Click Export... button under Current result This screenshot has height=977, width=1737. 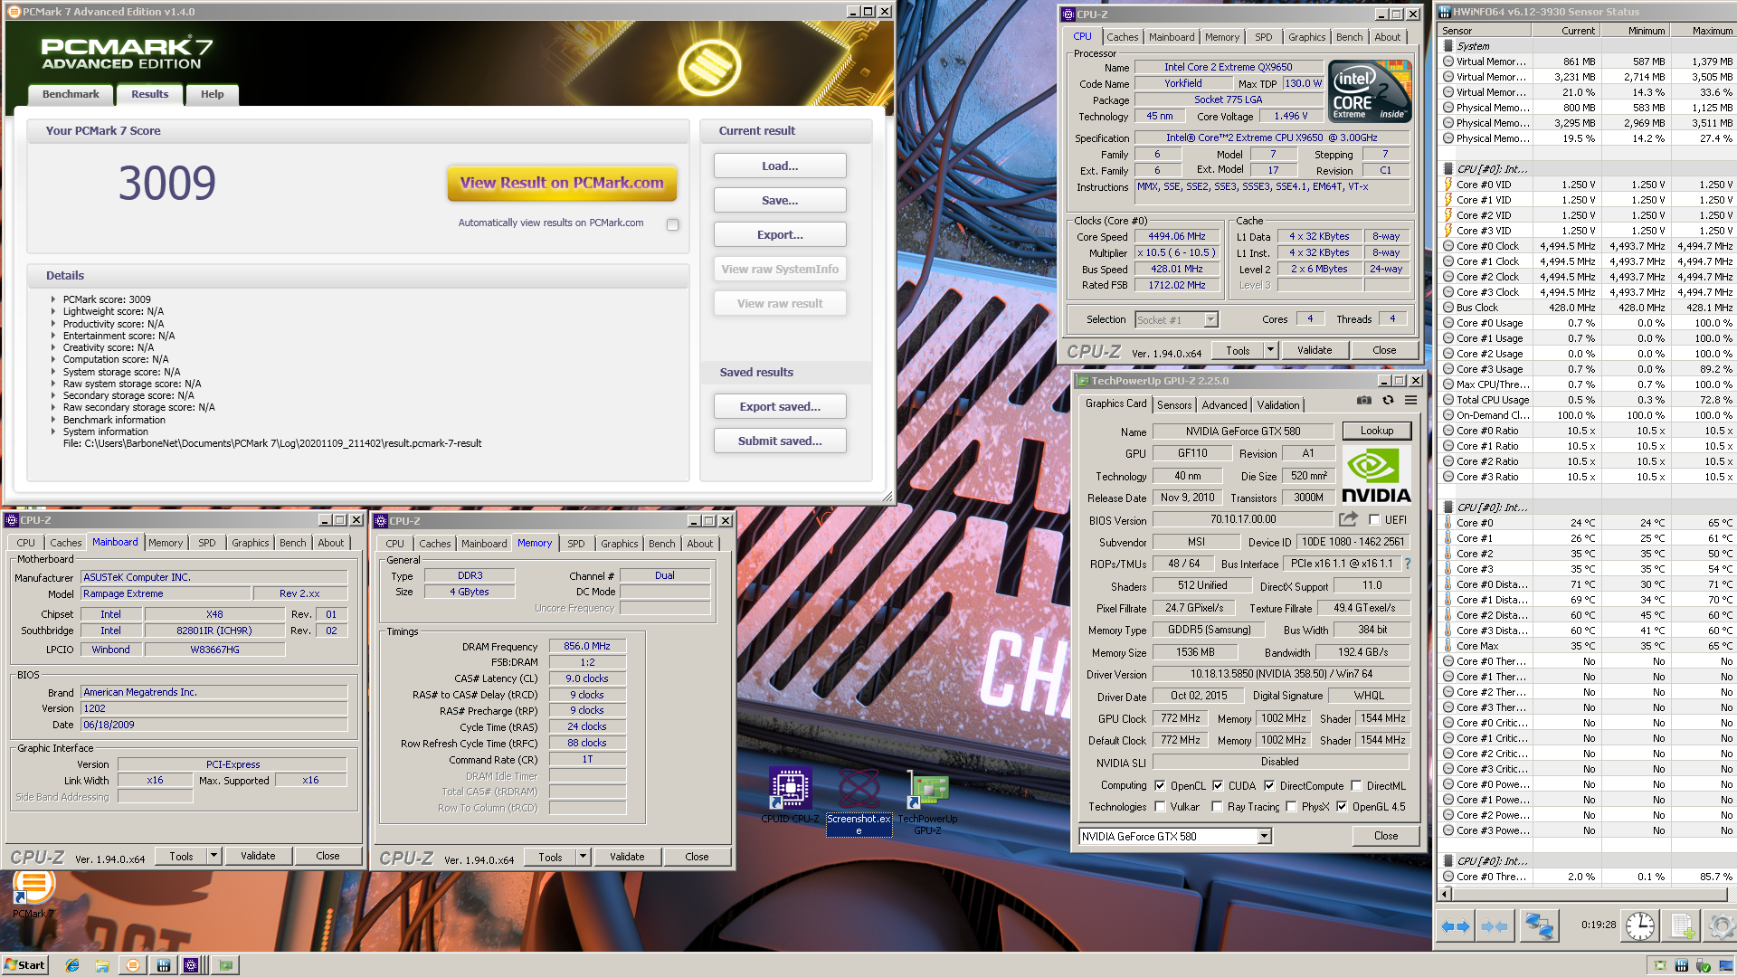coord(780,234)
